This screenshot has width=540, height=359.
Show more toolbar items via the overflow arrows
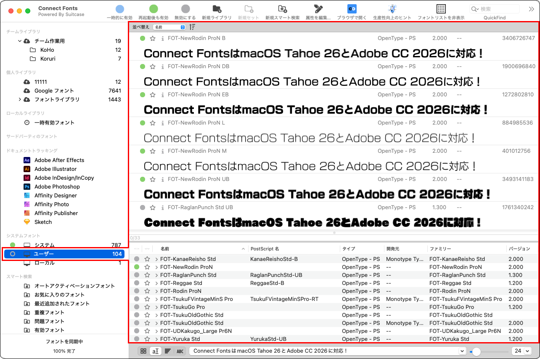click(531, 9)
